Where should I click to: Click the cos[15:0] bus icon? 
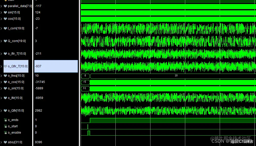pos(5,19)
